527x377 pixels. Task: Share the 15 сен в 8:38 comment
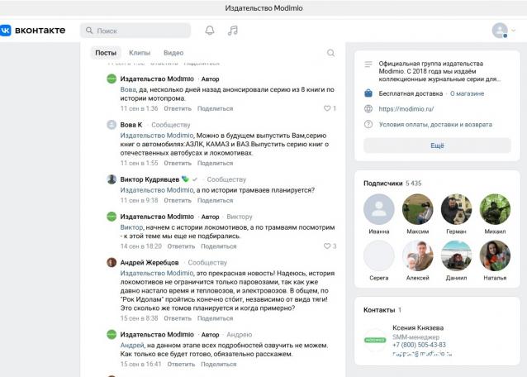(215, 318)
